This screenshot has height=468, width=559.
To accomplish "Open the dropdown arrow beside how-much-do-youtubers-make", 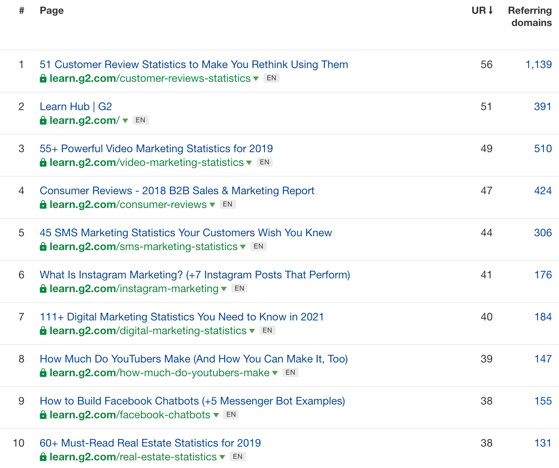I will tap(275, 373).
